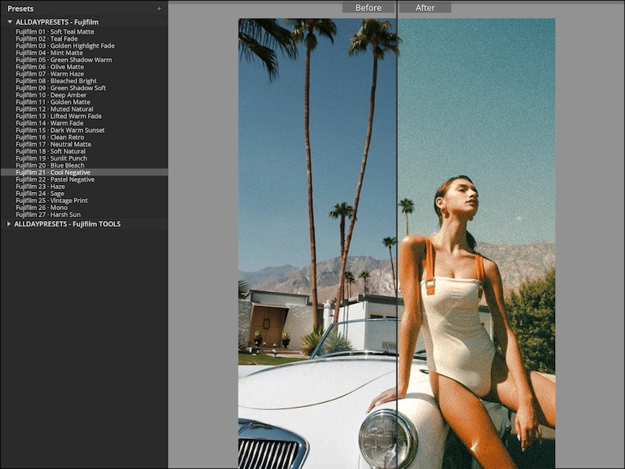This screenshot has height=469, width=625.
Task: Apply Fujifilm 10 · Deep Amber preset
Action: point(51,95)
